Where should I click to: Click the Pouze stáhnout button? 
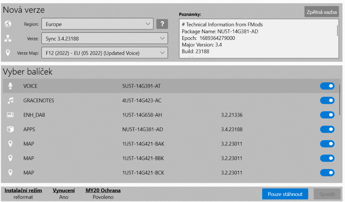coord(285,194)
